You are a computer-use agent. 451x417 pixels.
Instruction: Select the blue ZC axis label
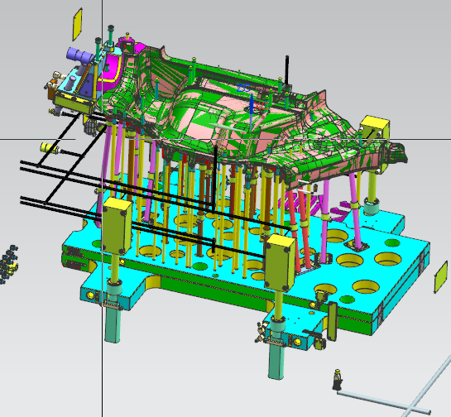[243, 88]
